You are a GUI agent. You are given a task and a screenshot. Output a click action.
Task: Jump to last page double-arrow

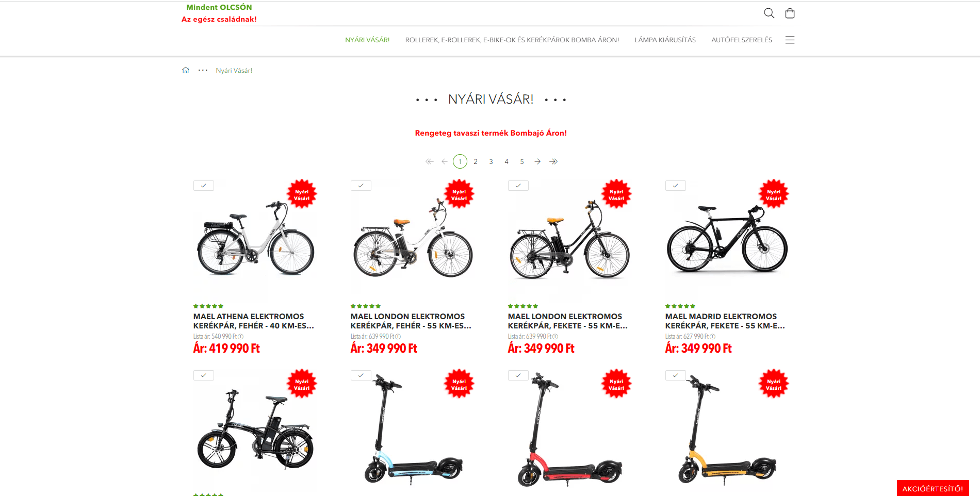click(x=553, y=161)
